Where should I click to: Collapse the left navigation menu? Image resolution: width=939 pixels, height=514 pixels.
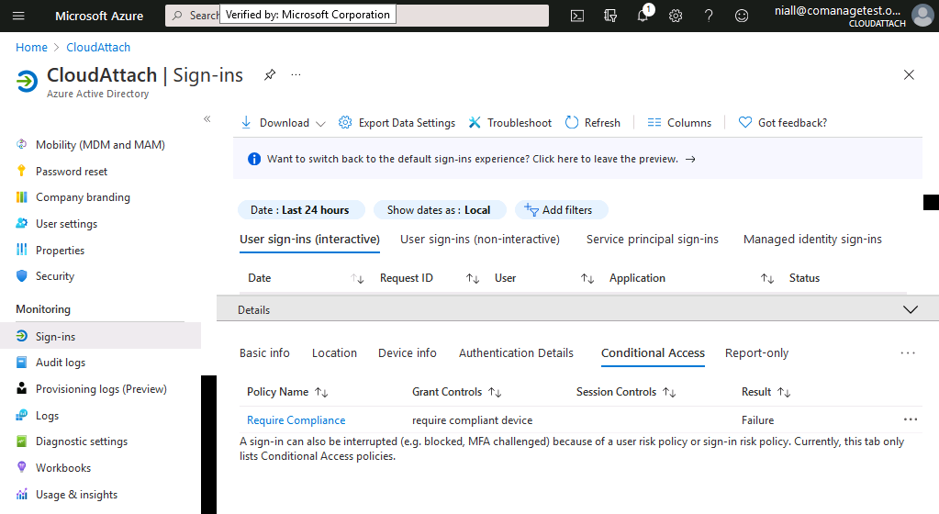207,118
